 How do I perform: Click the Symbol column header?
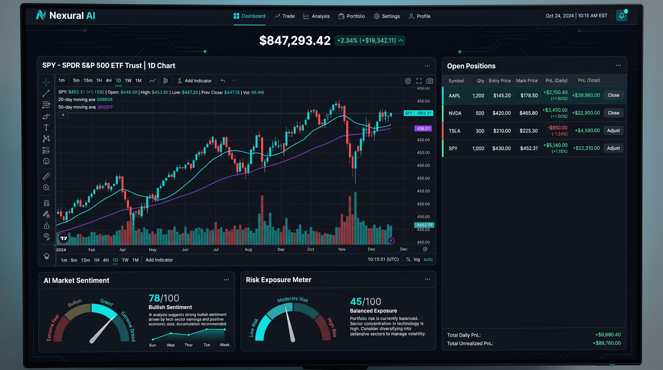click(456, 80)
